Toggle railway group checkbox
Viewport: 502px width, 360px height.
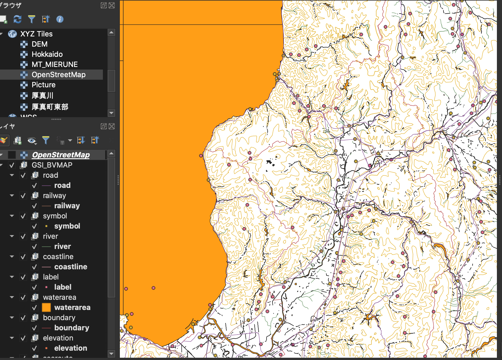coord(23,196)
